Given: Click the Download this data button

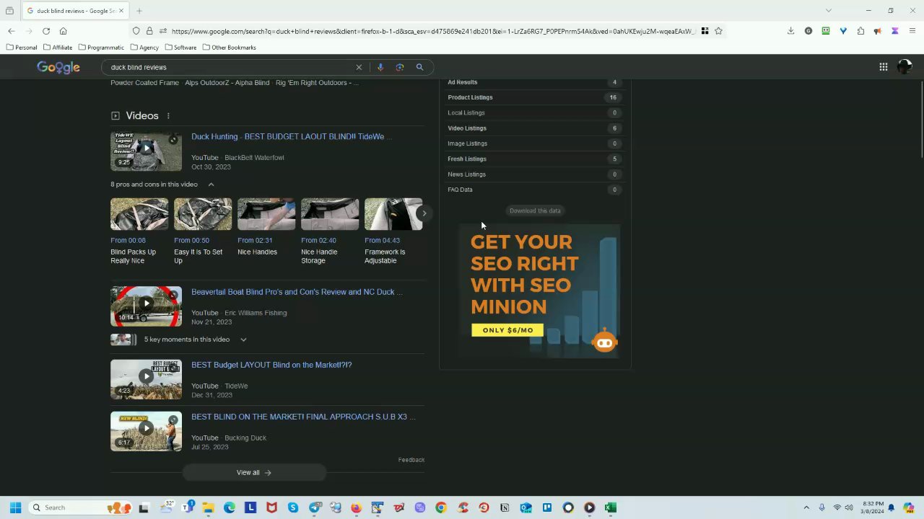Looking at the screenshot, I should [535, 210].
